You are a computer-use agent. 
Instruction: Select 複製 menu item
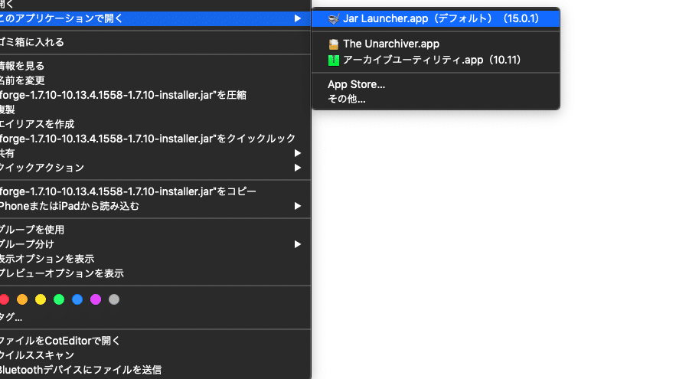coord(155,109)
